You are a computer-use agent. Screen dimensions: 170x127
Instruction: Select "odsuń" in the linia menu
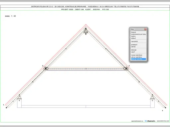[133, 38]
